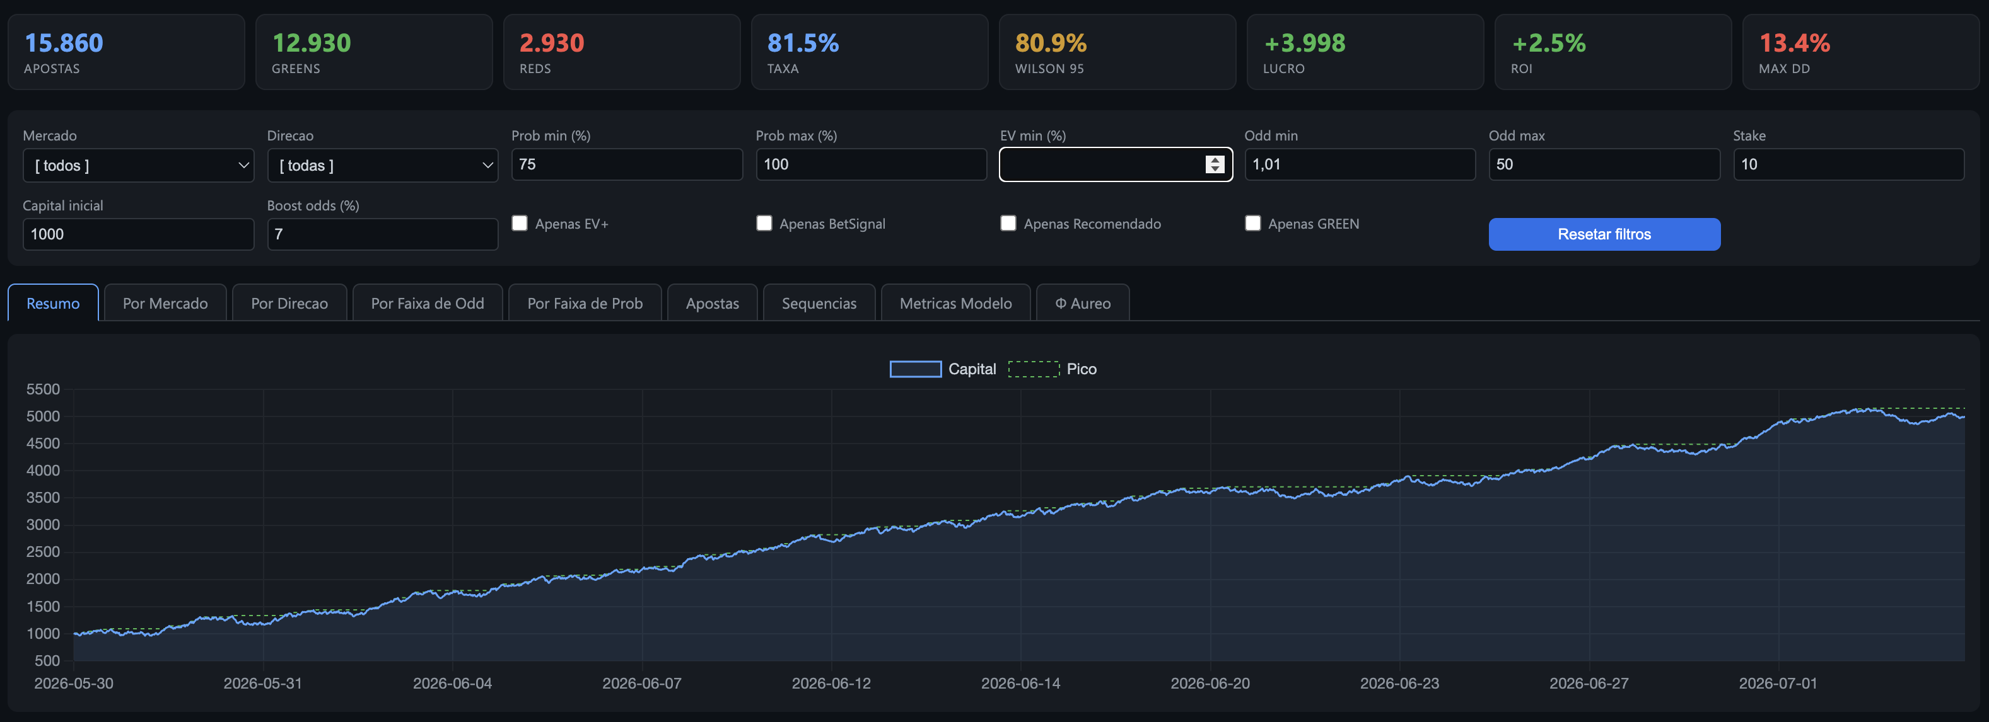Click the 13.4% Max DD card

(1861, 52)
